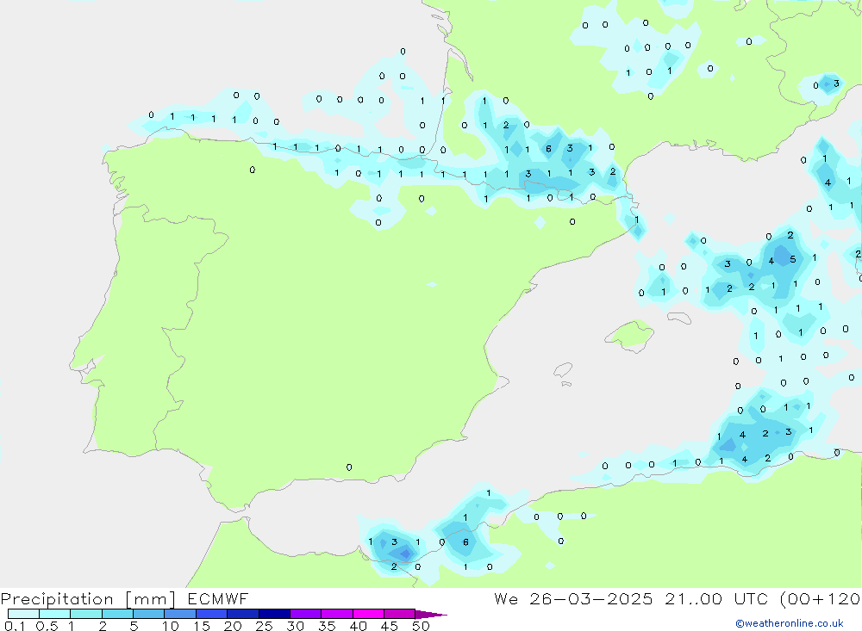Select the 0.5–1 mm legend color swatch

tap(54, 614)
